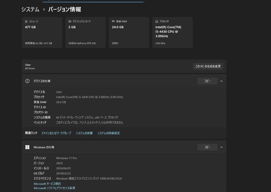Click the 3.00 GHz label in processor card
This screenshot has height=192, width=271.
click(x=160, y=43)
